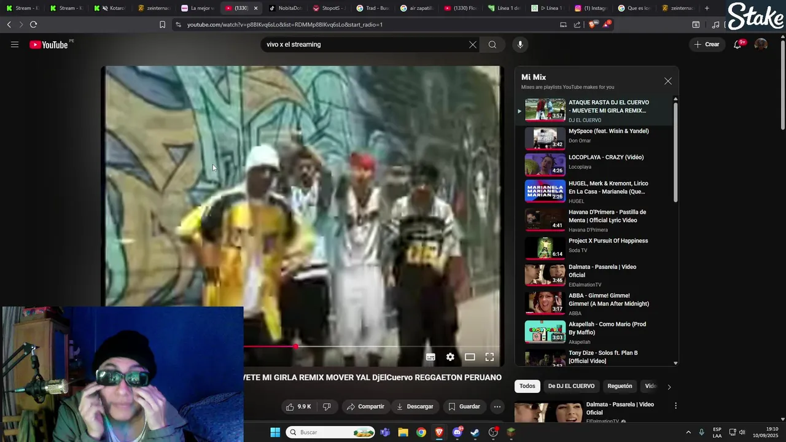Open Discord from the taskbar

[457, 432]
